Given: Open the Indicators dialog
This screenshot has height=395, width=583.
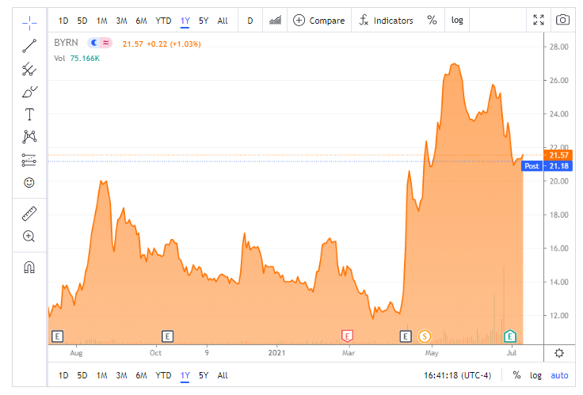Looking at the screenshot, I should click(386, 21).
